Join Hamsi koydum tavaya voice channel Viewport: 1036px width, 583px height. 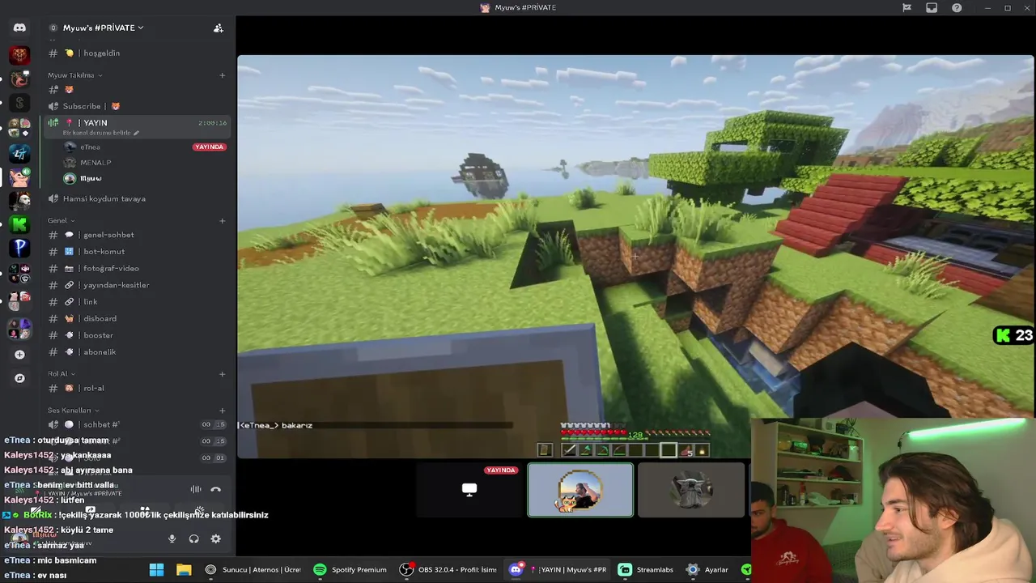136,198
